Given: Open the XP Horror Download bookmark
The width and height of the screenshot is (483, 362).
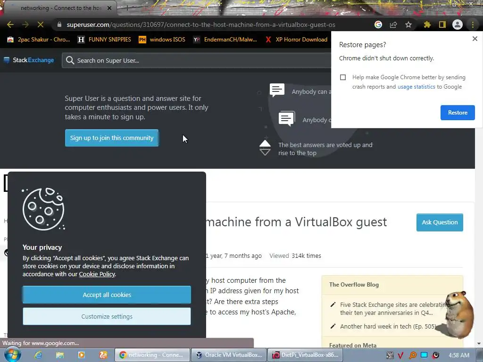Looking at the screenshot, I should (x=297, y=40).
